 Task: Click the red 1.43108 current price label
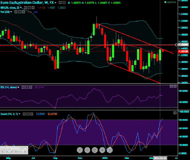click(183, 51)
